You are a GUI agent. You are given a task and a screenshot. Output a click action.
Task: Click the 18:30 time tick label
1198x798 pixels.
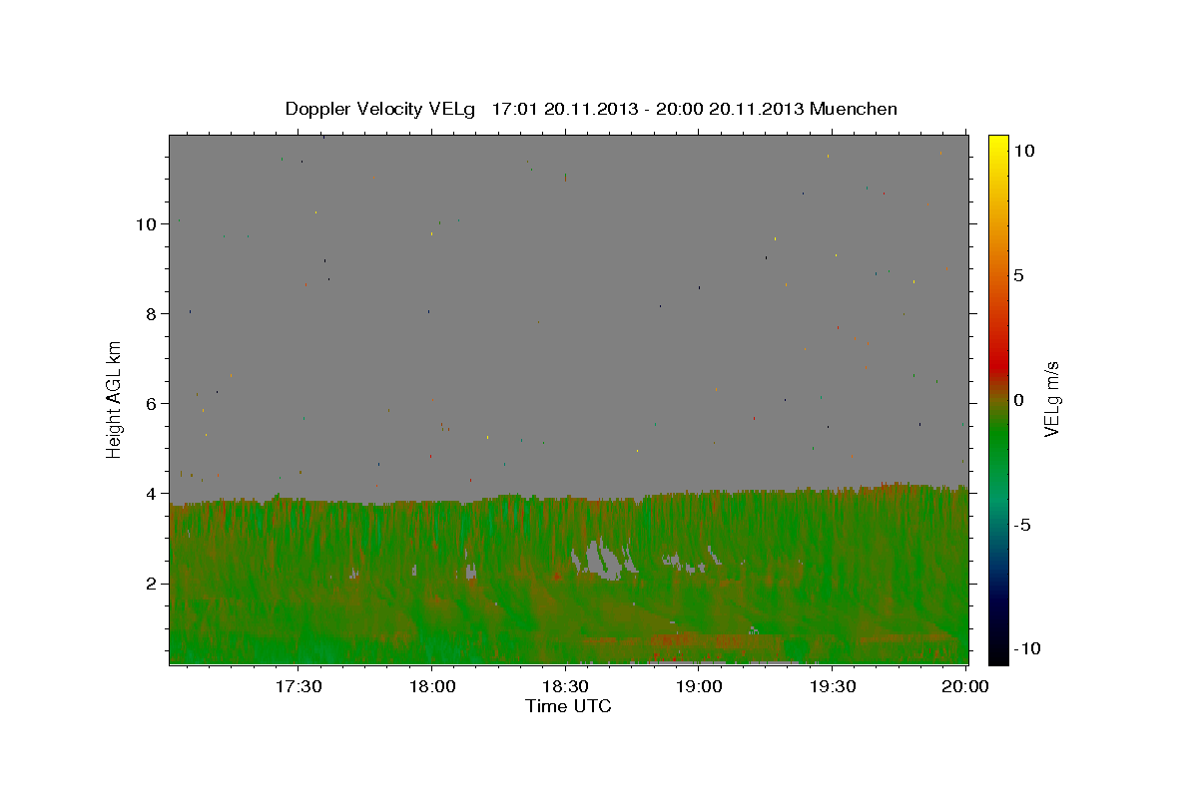pos(565,686)
